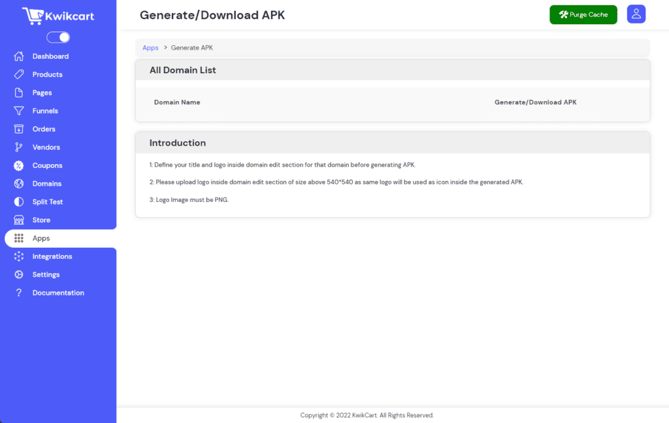Image resolution: width=669 pixels, height=423 pixels.
Task: Click the Orders box icon
Action: point(19,129)
